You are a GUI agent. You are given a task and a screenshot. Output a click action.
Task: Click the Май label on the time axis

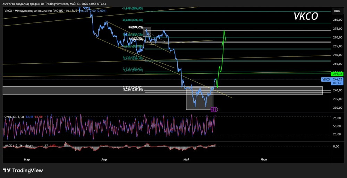click(186, 159)
